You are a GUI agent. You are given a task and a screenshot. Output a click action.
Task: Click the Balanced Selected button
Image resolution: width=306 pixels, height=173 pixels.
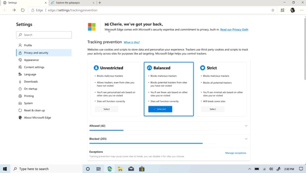tap(160, 109)
